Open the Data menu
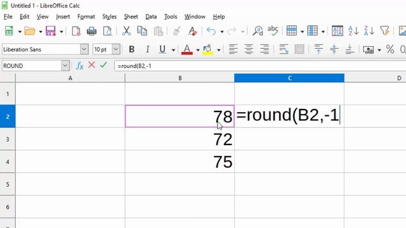 (x=151, y=16)
